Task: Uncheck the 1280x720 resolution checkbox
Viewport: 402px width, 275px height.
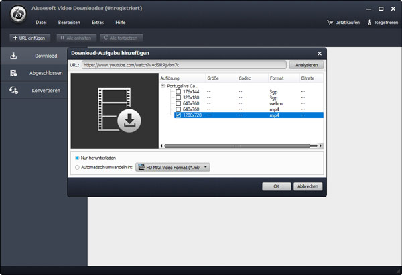Action: [x=178, y=115]
